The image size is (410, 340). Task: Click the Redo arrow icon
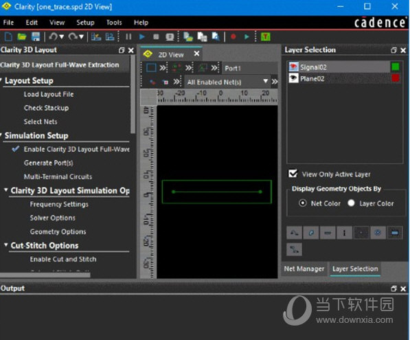pyautogui.click(x=73, y=36)
